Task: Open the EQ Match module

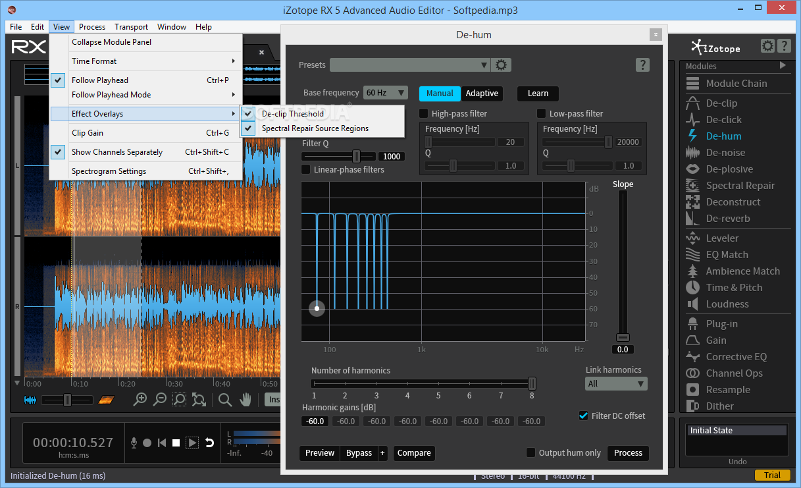Action: point(727,255)
